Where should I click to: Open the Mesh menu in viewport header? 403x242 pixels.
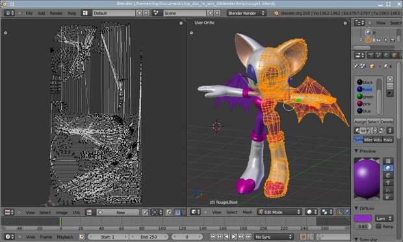(x=248, y=212)
